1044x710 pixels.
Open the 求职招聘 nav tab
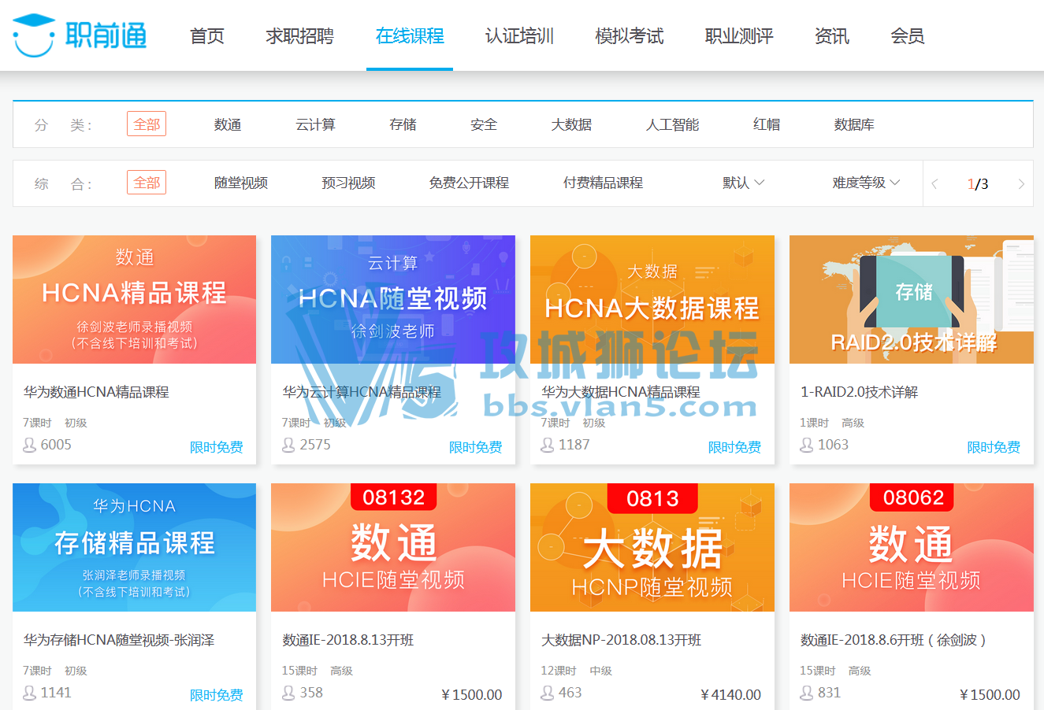coord(300,36)
